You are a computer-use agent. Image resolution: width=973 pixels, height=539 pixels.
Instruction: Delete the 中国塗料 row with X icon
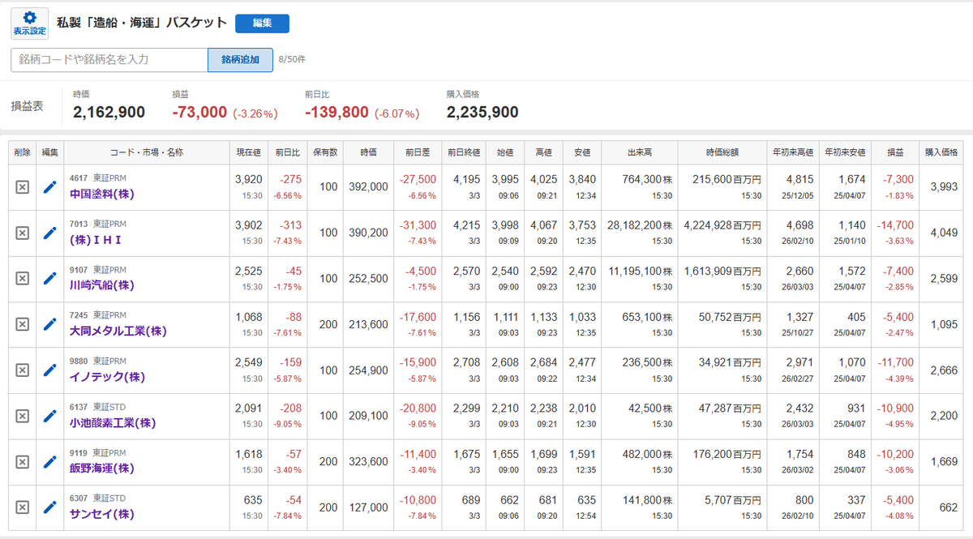coord(23,187)
